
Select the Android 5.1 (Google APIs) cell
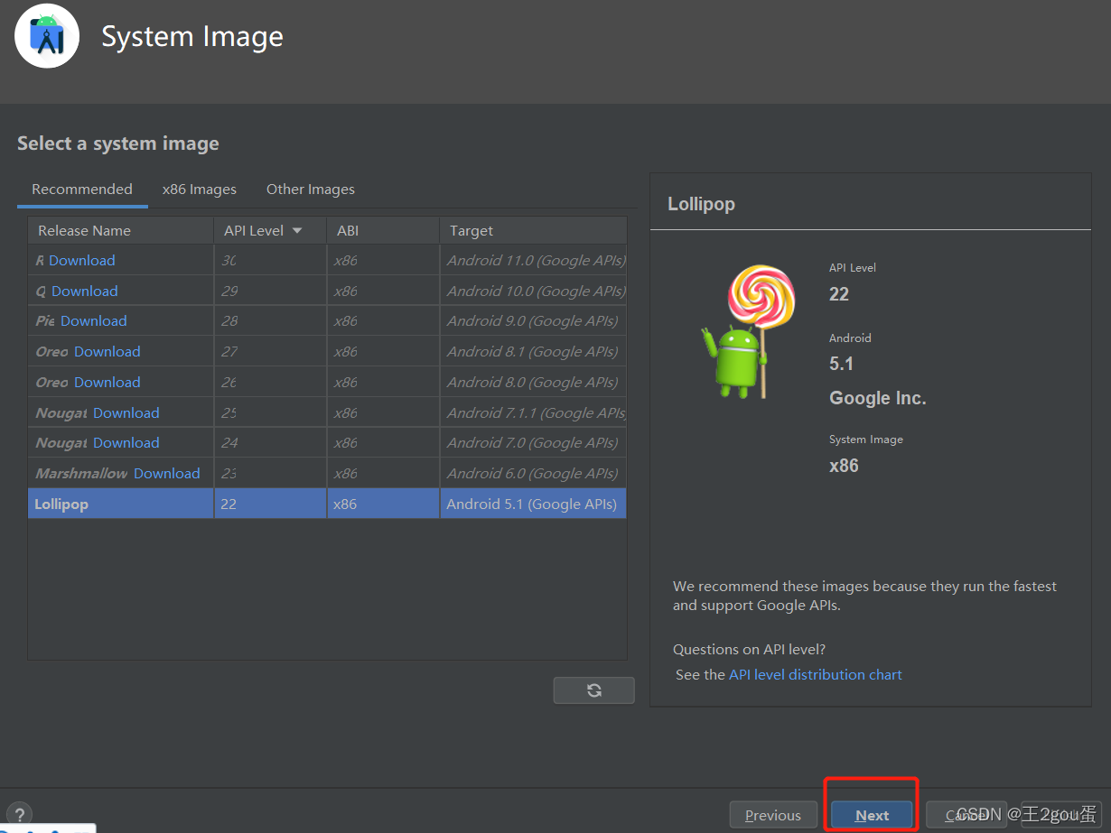[533, 504]
